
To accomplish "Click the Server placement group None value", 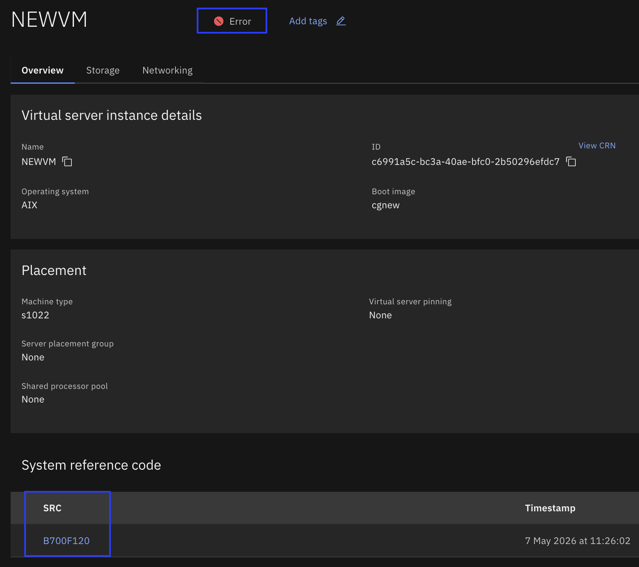I will click(33, 357).
